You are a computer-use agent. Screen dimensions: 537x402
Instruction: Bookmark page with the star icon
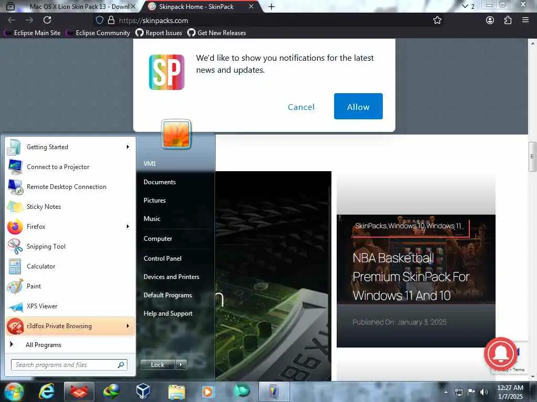click(437, 20)
